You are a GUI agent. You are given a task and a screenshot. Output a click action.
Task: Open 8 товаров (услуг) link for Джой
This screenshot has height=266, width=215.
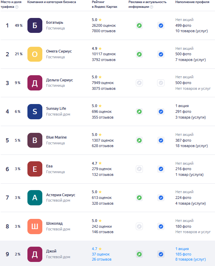point(190,259)
